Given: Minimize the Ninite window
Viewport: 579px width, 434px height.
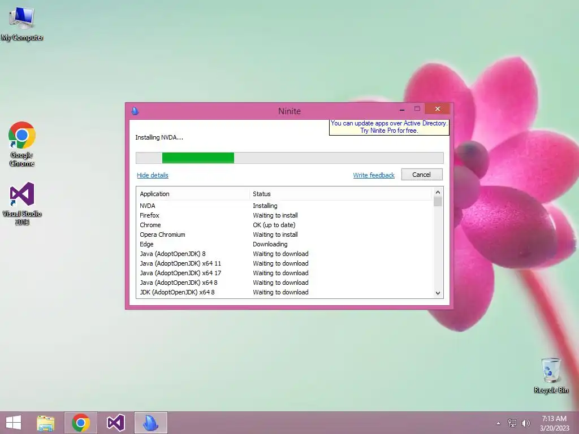Looking at the screenshot, I should tap(402, 109).
